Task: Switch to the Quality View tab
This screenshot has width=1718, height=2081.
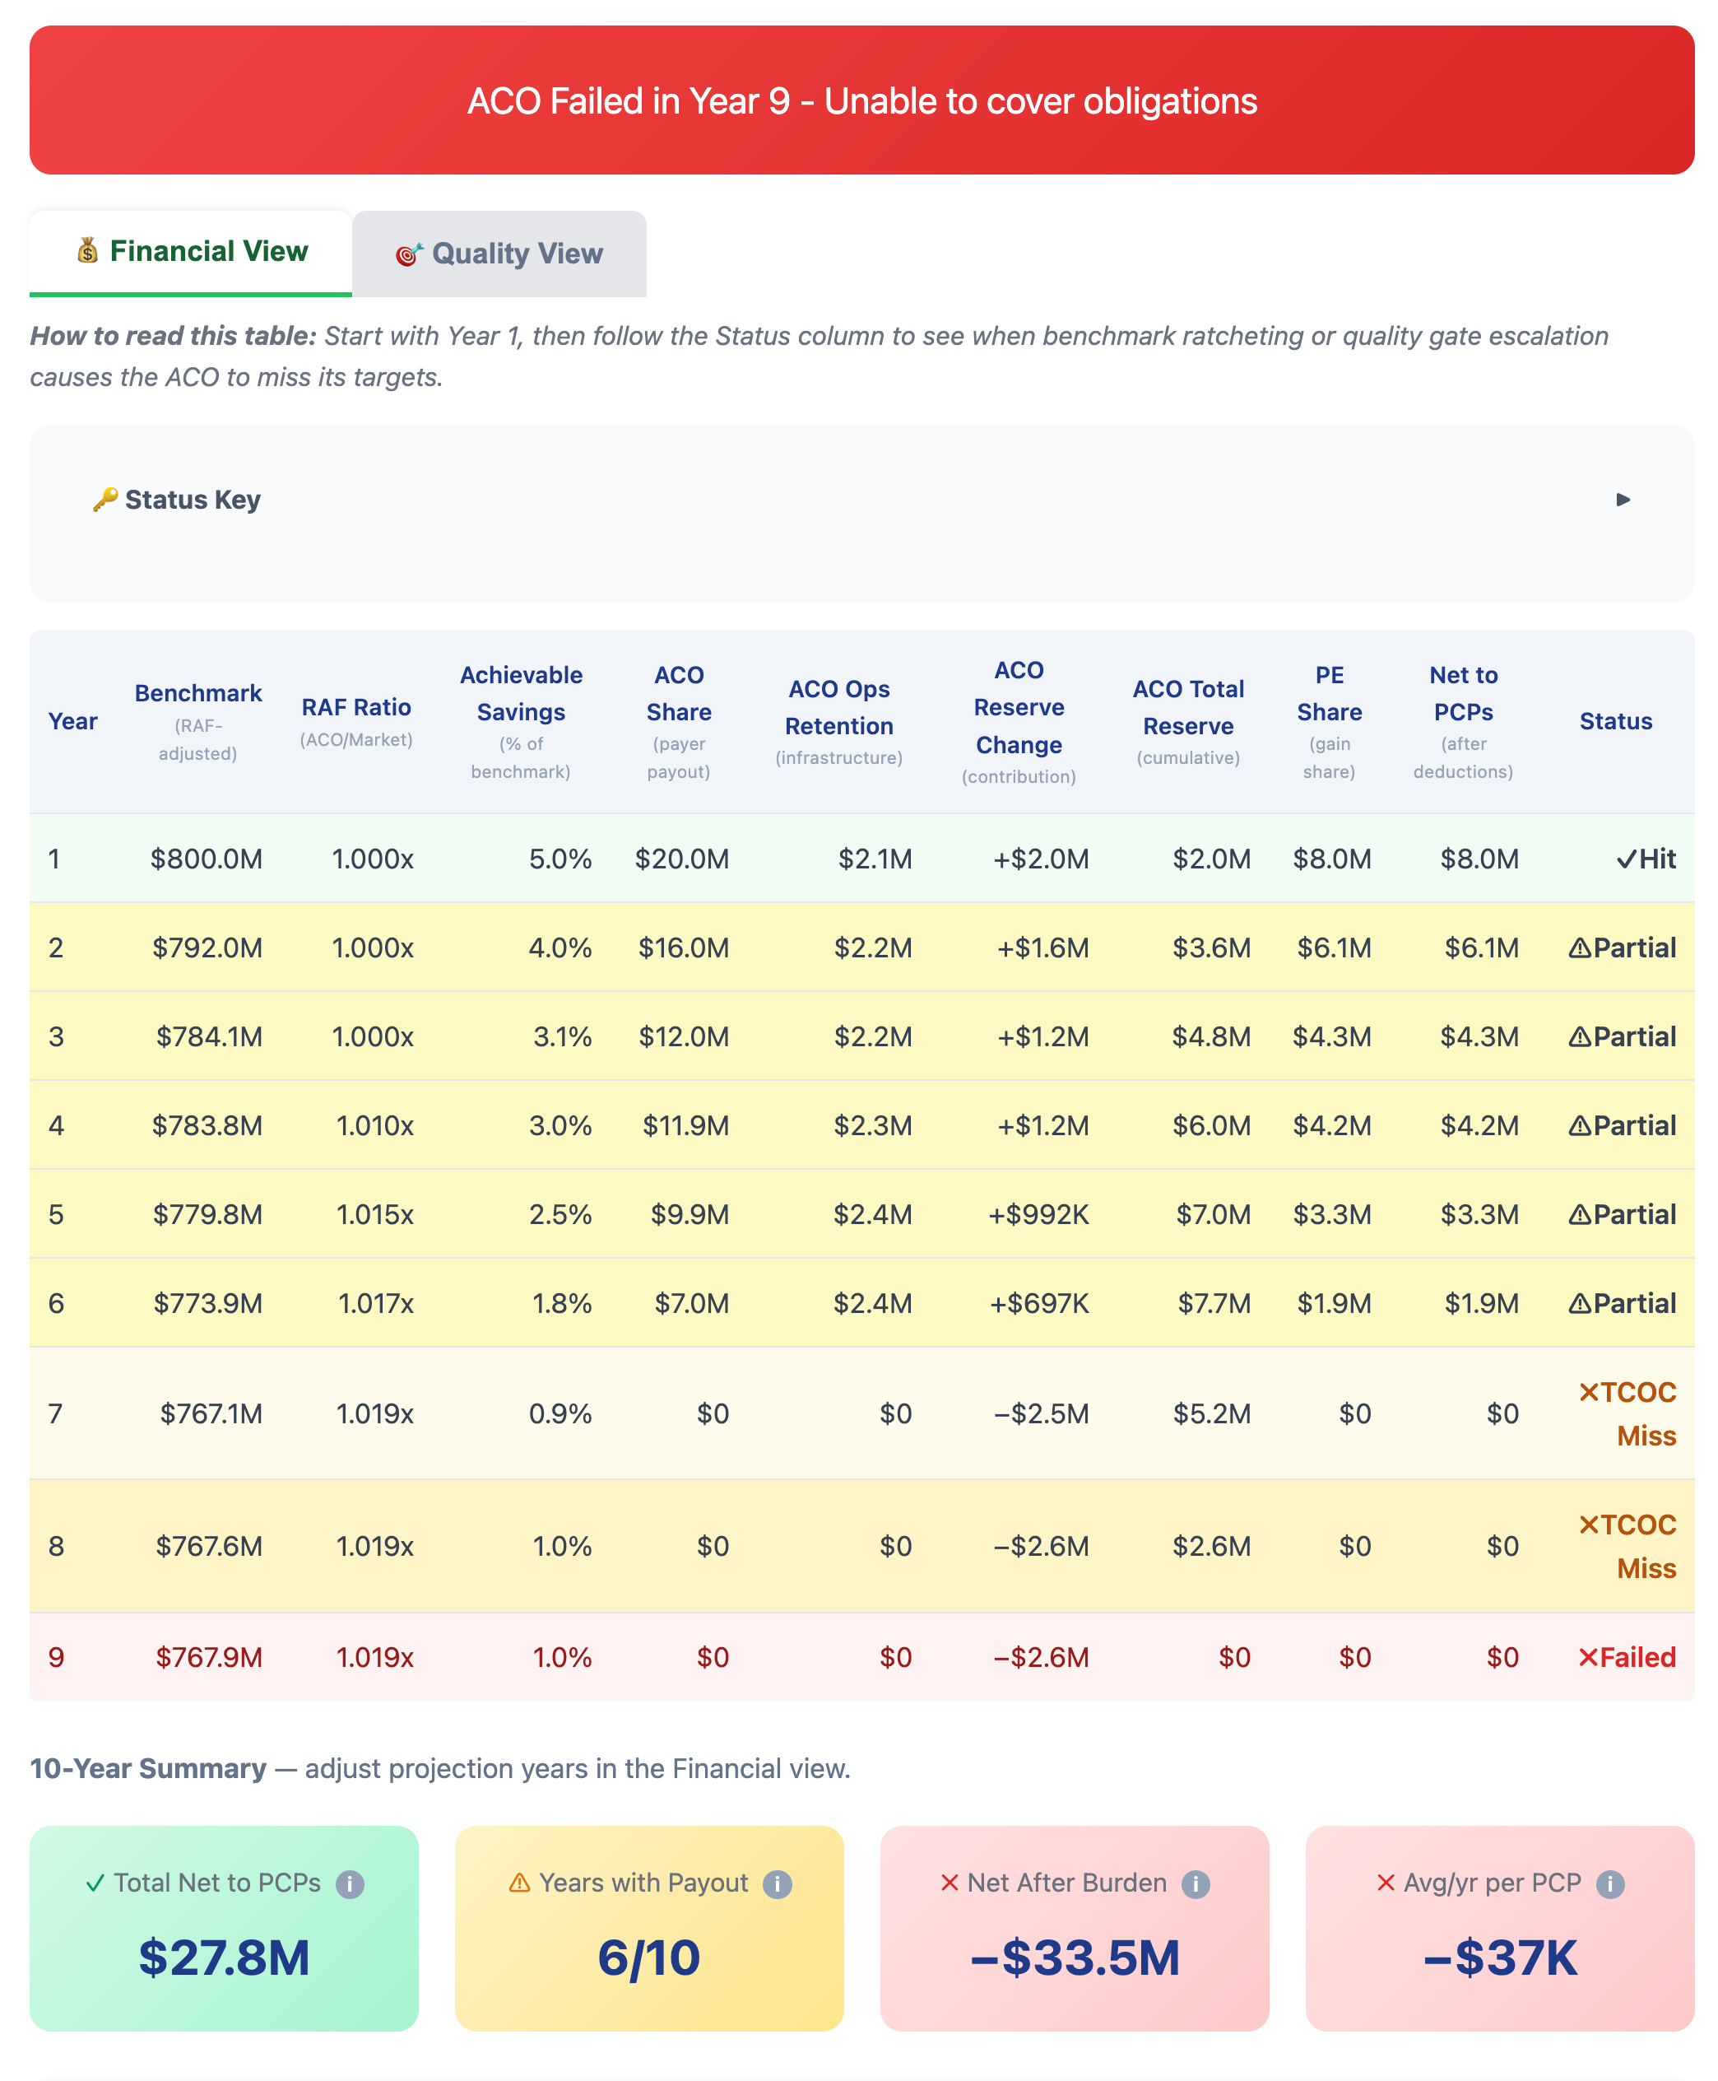Action: [499, 254]
